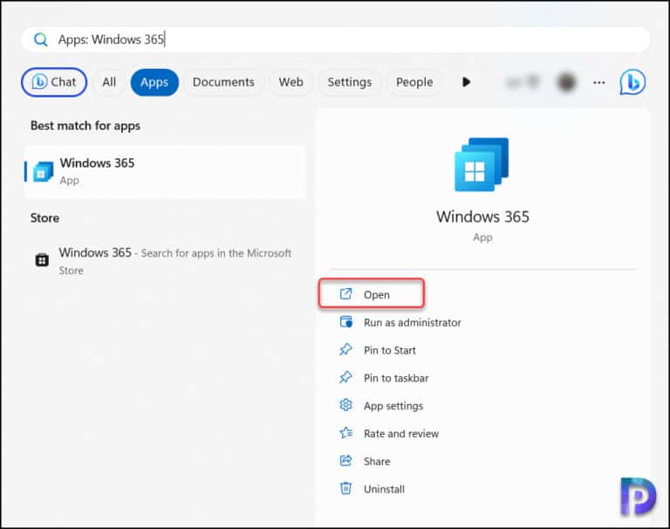
Task: Click the Bing icon at top right
Action: (632, 82)
